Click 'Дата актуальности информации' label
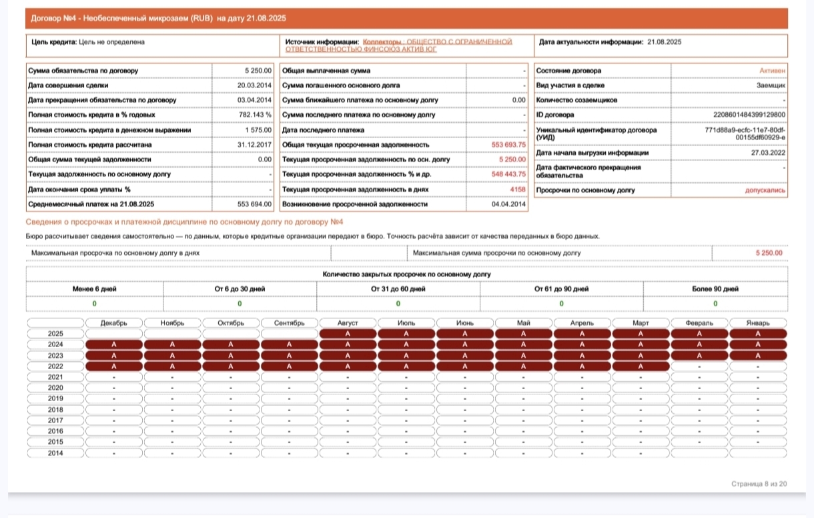The image size is (814, 518). (x=590, y=42)
